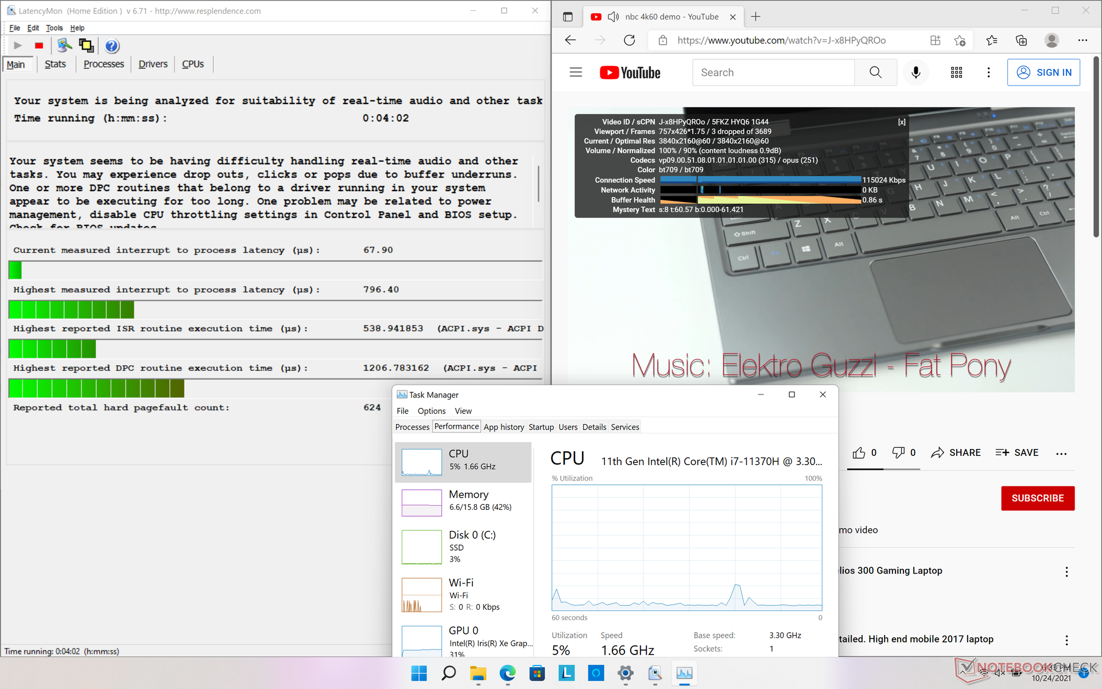Click the YouTube search input field

click(773, 72)
